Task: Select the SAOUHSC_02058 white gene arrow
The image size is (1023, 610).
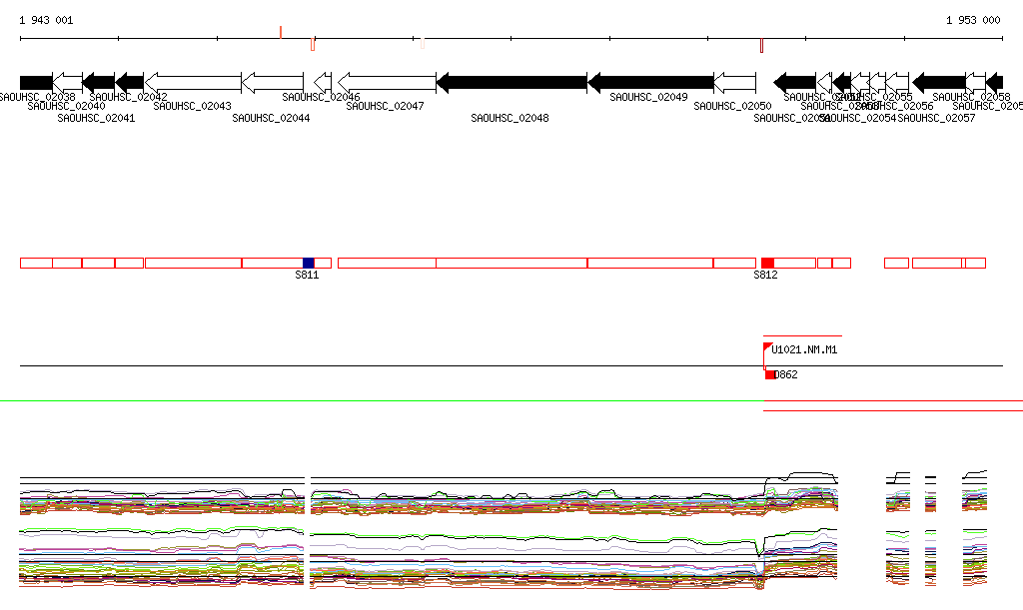Action: pos(975,83)
